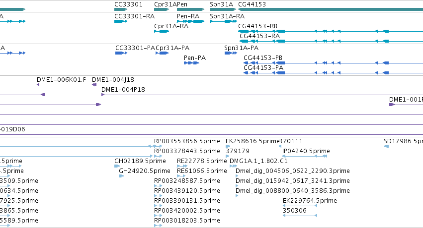
Task: Select the 379179 EST label
Action: pos(238,151)
